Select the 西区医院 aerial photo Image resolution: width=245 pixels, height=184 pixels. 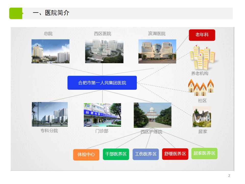pos(104,51)
